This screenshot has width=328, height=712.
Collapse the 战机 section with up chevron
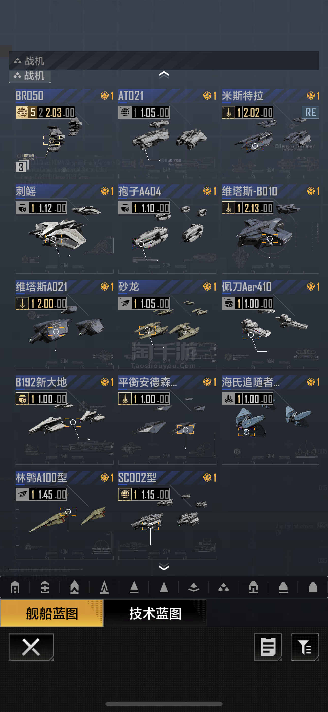point(164,75)
